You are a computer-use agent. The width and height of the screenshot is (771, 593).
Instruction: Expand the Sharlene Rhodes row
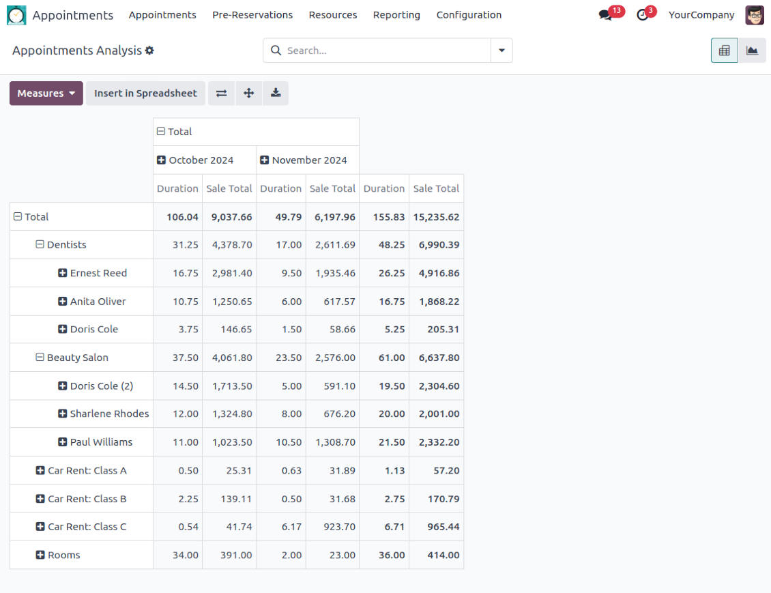63,414
